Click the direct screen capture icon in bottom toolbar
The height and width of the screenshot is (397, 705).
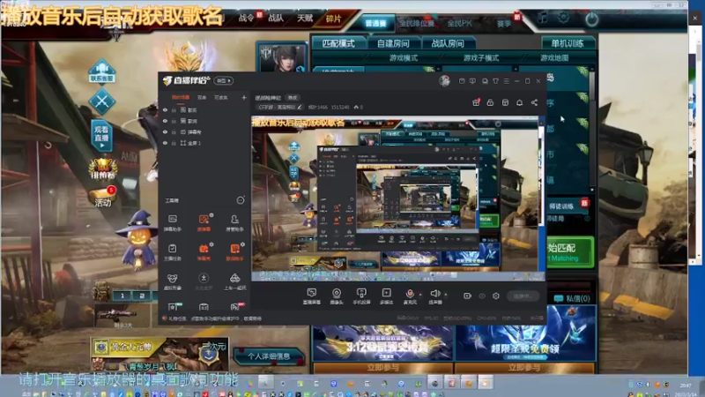click(x=312, y=293)
